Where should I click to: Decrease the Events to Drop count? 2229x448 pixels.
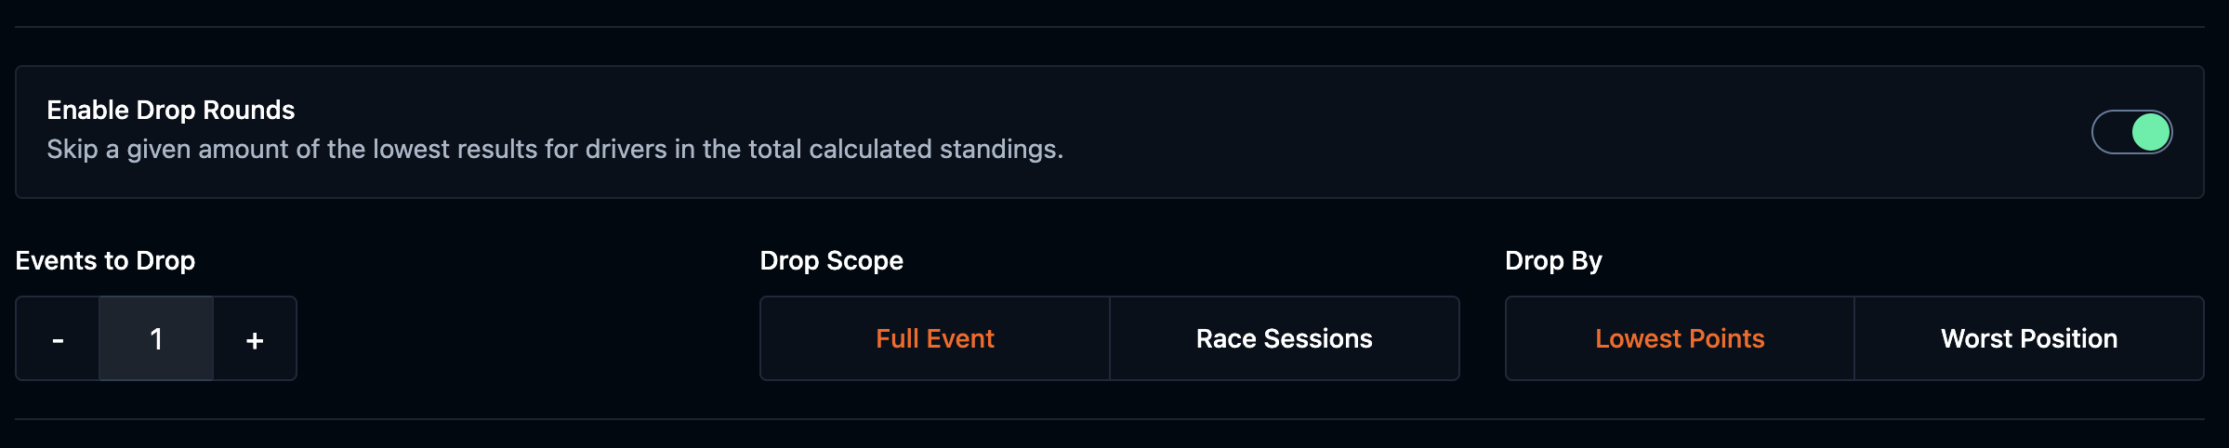[x=58, y=339]
